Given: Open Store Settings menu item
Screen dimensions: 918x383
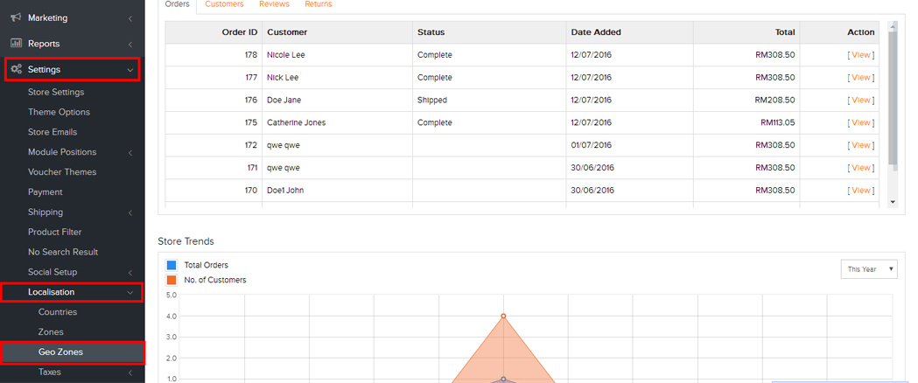Looking at the screenshot, I should [x=56, y=92].
